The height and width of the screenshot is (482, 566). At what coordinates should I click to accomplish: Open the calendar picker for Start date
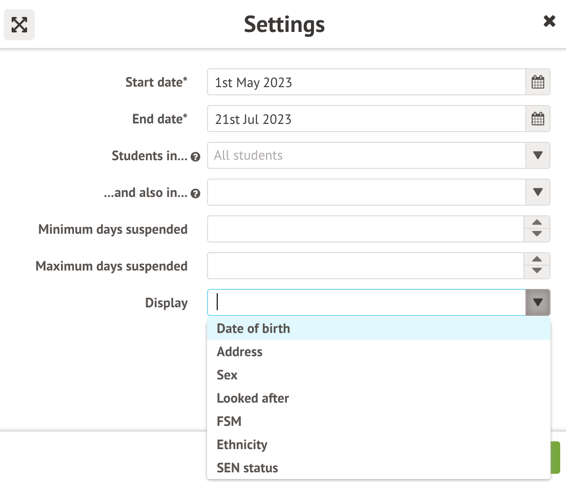(537, 82)
